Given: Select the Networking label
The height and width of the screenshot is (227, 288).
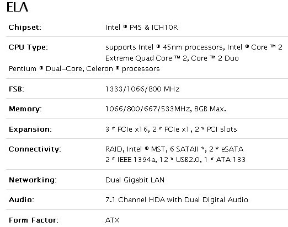Looking at the screenshot, I should [x=33, y=180].
